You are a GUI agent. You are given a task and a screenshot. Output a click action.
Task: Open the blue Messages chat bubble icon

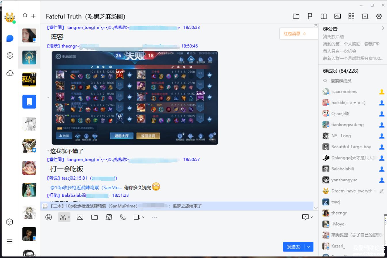point(10,38)
